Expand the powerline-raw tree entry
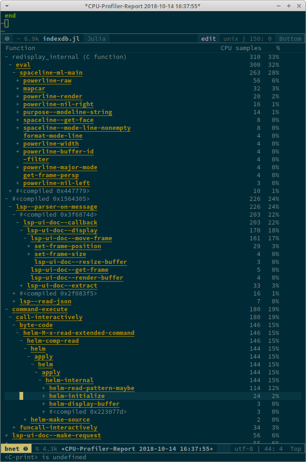306x462 pixels. 18,80
